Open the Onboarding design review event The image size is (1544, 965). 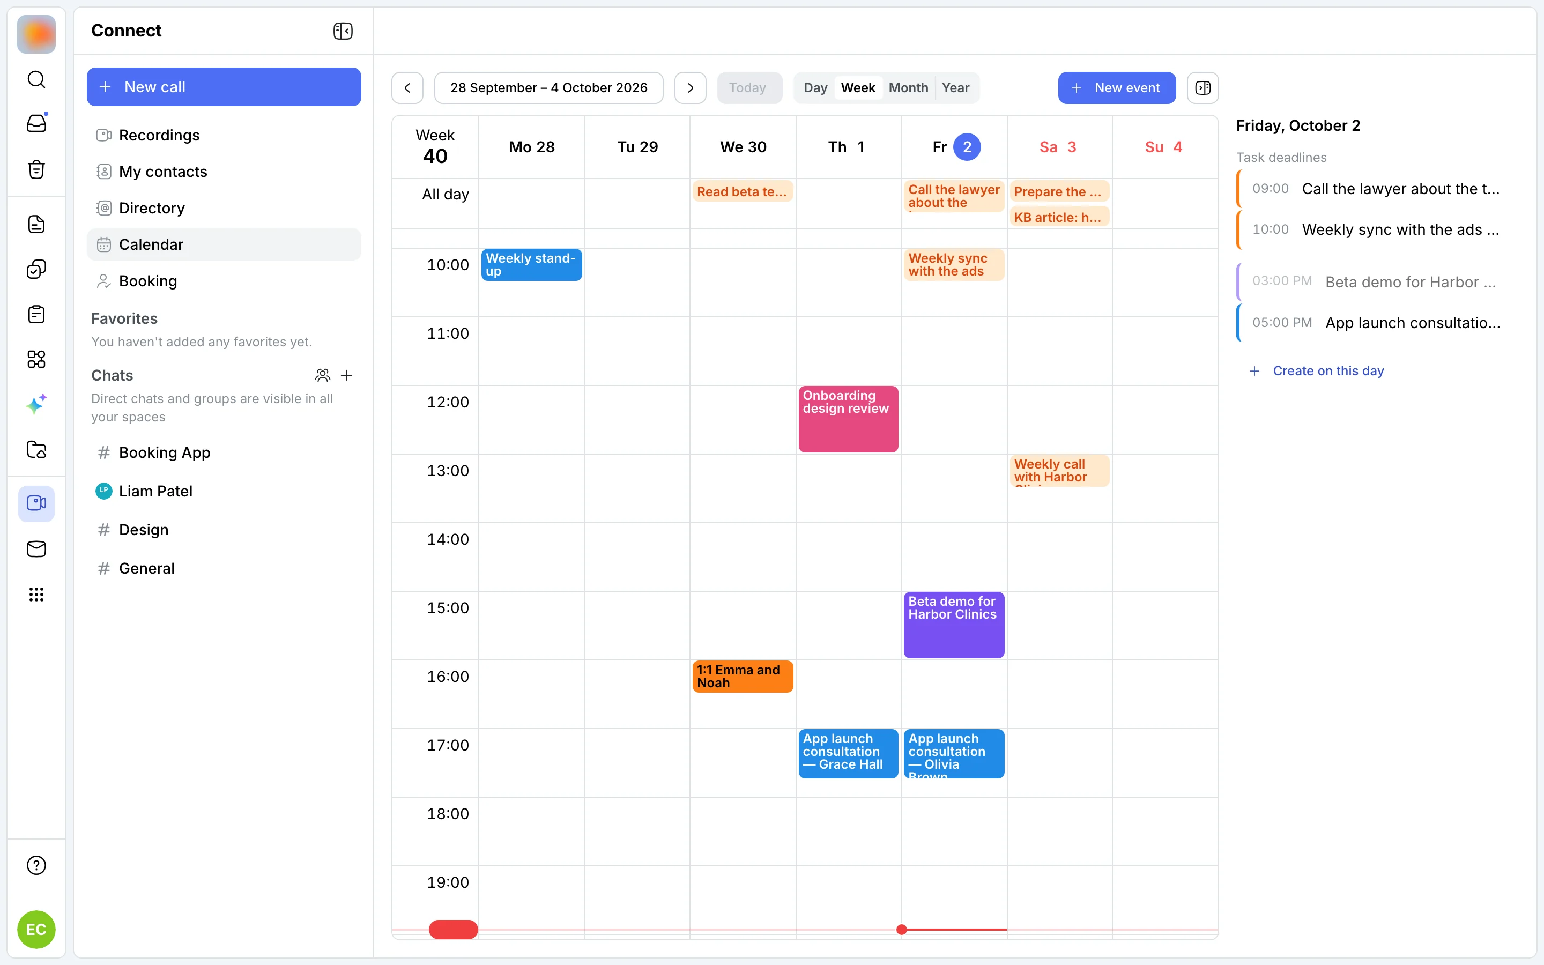pyautogui.click(x=848, y=419)
